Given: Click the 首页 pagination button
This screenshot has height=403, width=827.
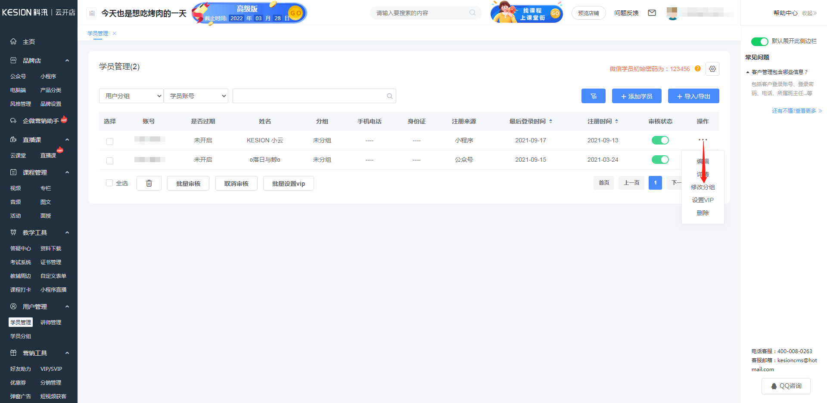Looking at the screenshot, I should tap(604, 183).
